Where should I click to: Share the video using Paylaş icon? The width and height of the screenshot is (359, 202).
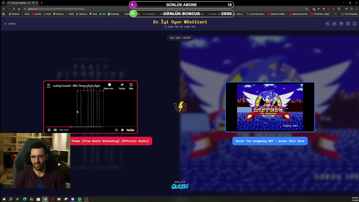[122, 85]
